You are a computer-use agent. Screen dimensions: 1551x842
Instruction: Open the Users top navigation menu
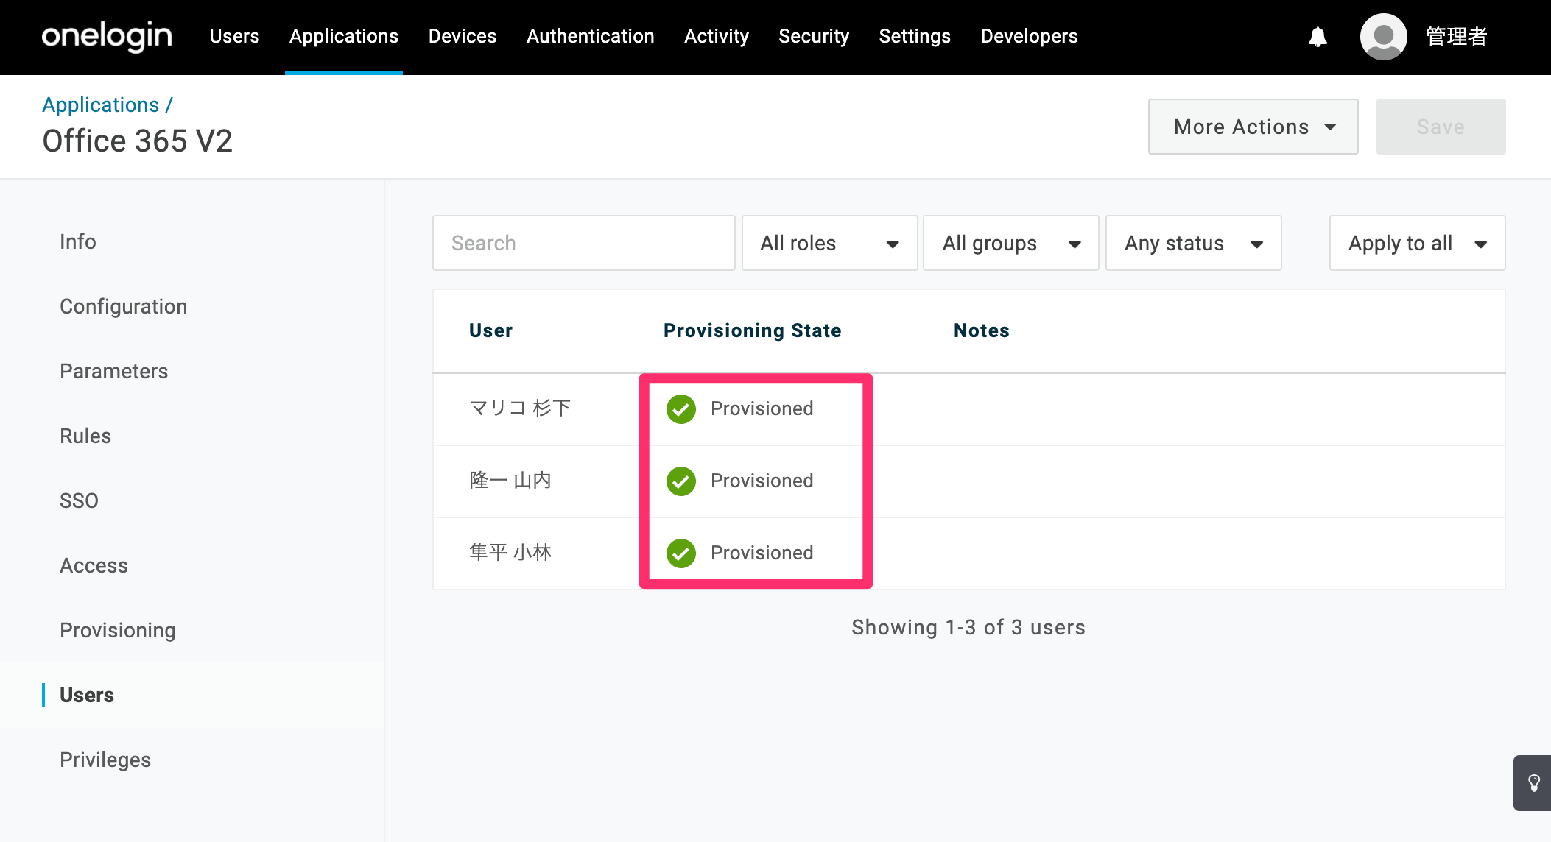[234, 36]
